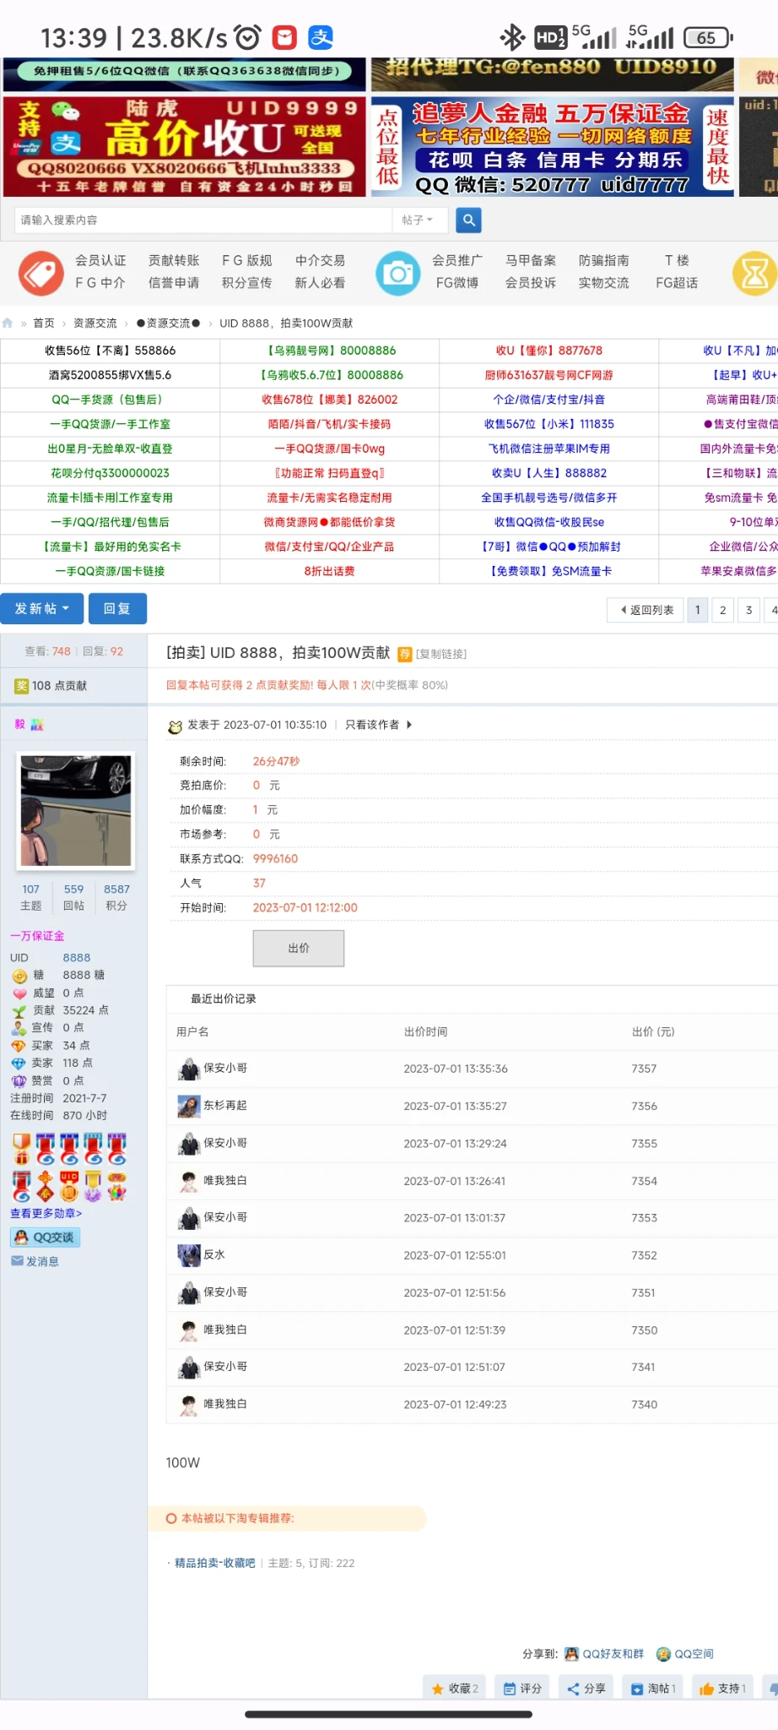Expand 只看该作者 arrow option
The width and height of the screenshot is (778, 1730).
(409, 725)
